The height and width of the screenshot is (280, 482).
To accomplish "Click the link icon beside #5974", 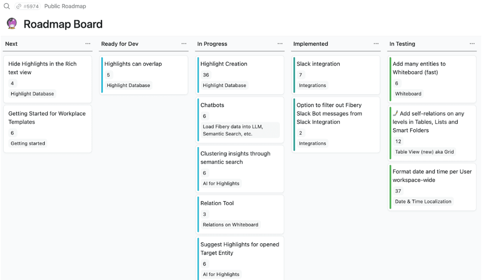I will [18, 6].
